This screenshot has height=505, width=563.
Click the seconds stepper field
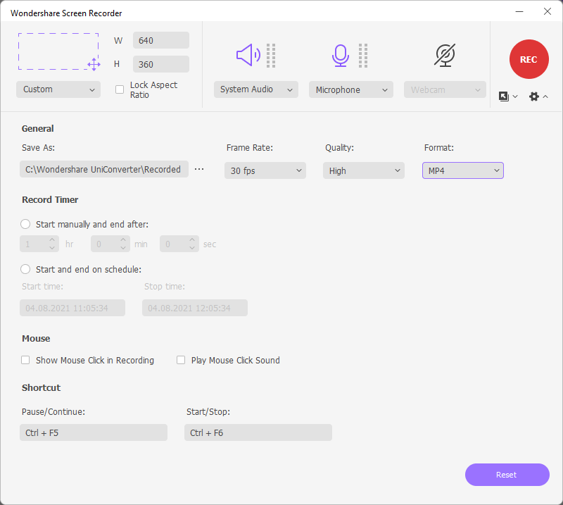[179, 244]
